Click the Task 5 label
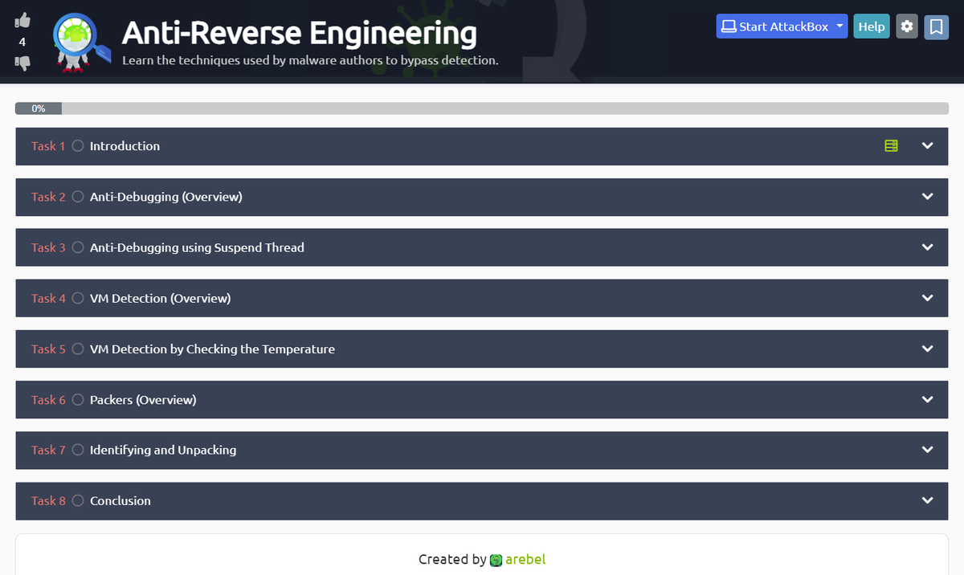This screenshot has width=964, height=575. point(48,349)
